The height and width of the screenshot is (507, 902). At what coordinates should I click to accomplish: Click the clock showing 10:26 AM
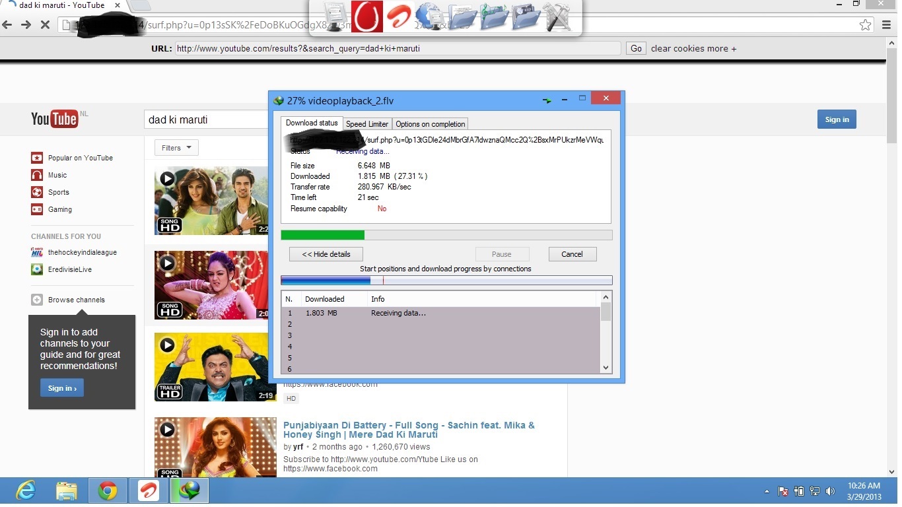coord(864,486)
